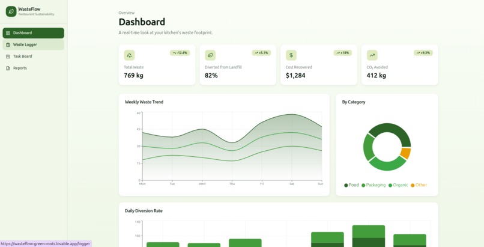Viewport: 484px width, 247px height.
Task: Click the Task Board icon in sidebar
Action: [8, 56]
